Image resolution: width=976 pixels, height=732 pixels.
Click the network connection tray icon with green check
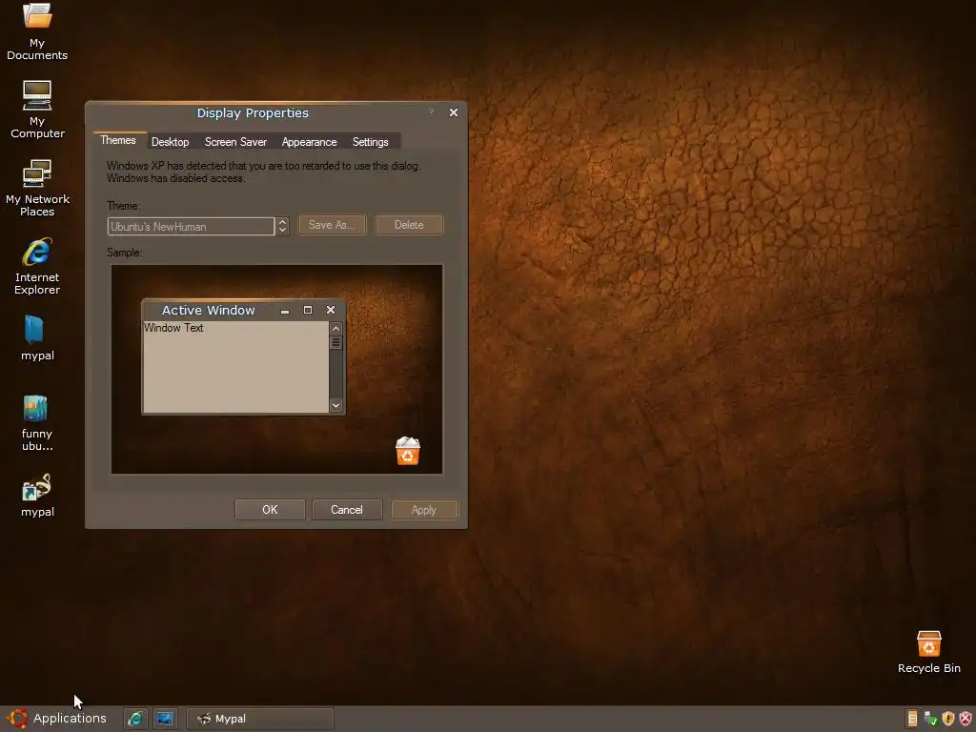pos(930,719)
